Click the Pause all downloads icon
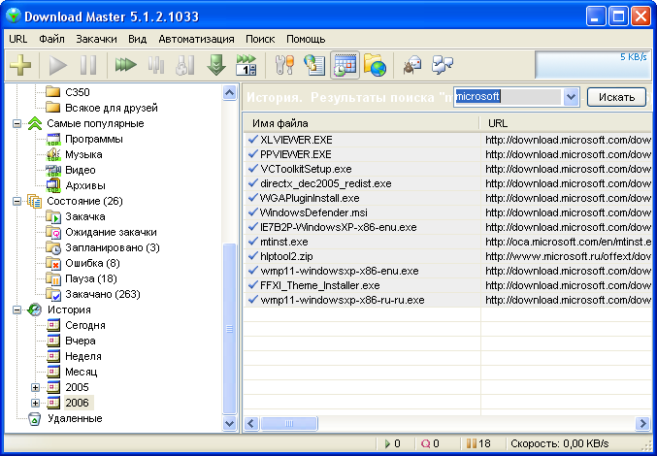Viewport: 657px width, 456px height. click(156, 65)
